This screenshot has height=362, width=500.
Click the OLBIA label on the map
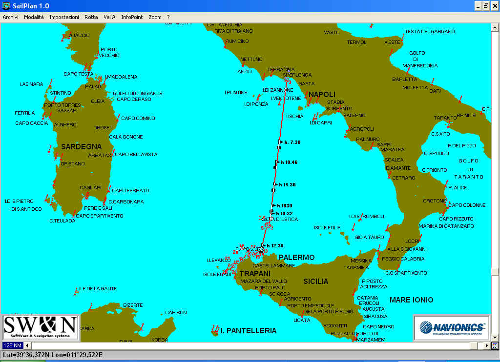98,101
